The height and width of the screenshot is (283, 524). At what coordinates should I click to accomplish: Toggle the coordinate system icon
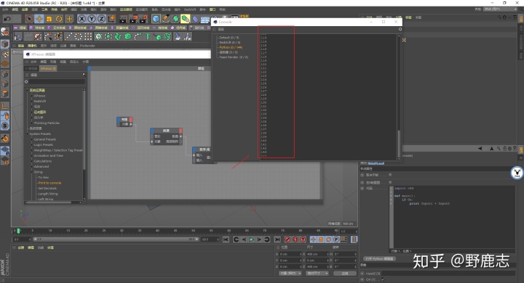[111, 19]
